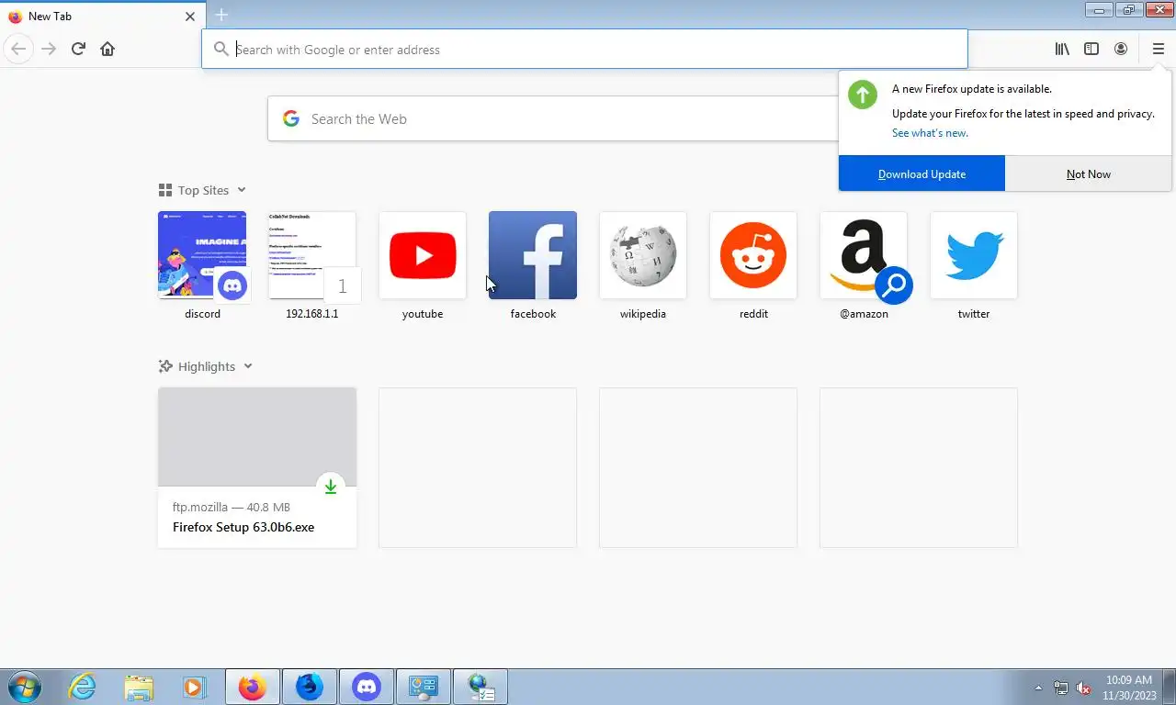
Task: Expand the Highlights dropdown arrow
Action: 248,366
